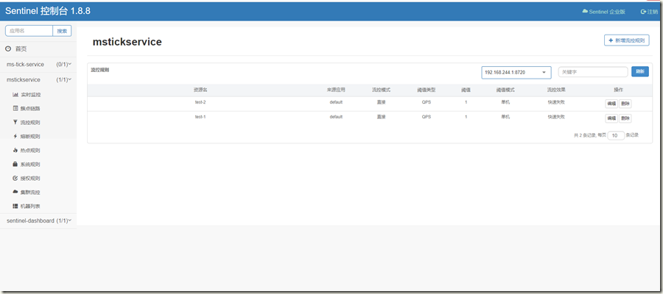Focus the 关键字 keyword filter field
Image resolution: width=663 pixels, height=294 pixels.
(x=593, y=72)
